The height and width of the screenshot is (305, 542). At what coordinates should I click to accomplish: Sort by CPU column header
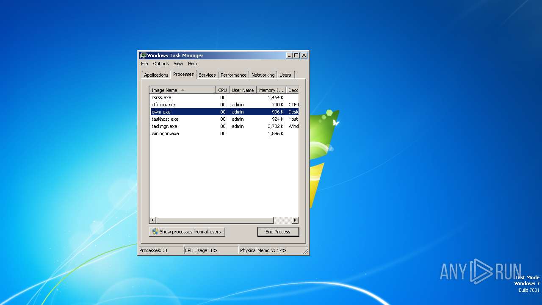tap(222, 90)
